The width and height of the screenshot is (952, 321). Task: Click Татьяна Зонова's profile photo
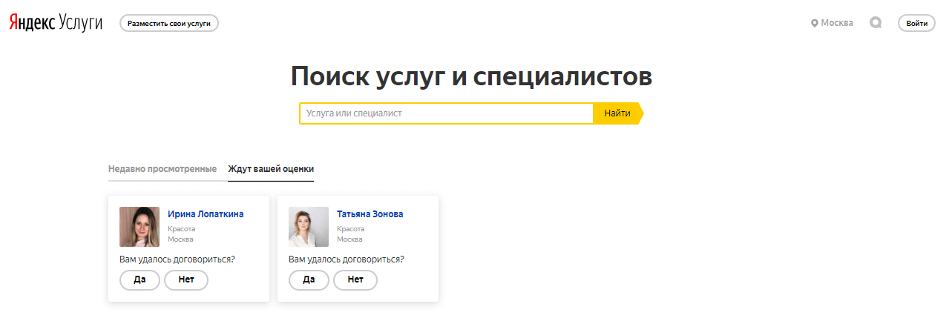(309, 226)
